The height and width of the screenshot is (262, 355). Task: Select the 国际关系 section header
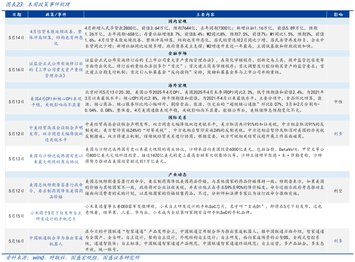click(177, 117)
